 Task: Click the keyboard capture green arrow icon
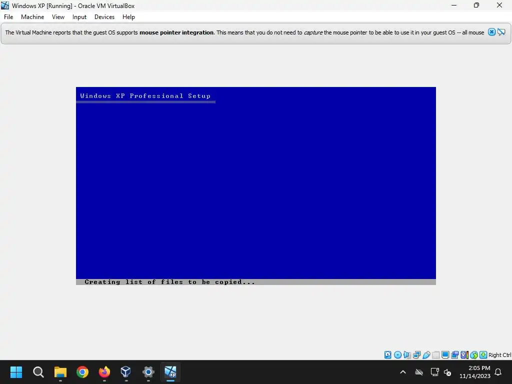483,355
